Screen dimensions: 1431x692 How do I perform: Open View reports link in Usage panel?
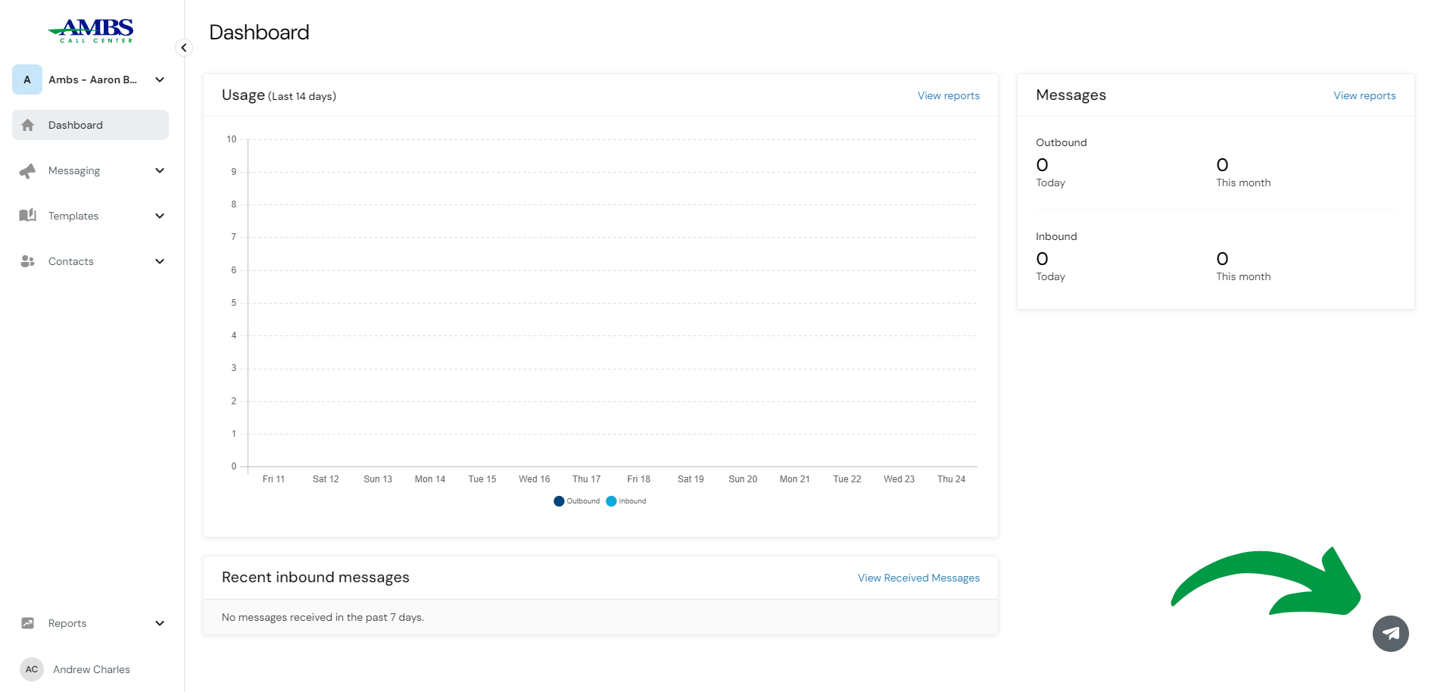[949, 95]
